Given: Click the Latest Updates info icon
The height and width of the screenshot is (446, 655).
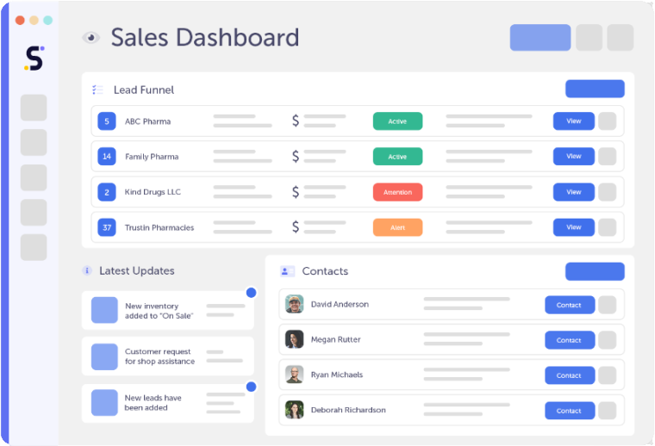Looking at the screenshot, I should click(87, 270).
